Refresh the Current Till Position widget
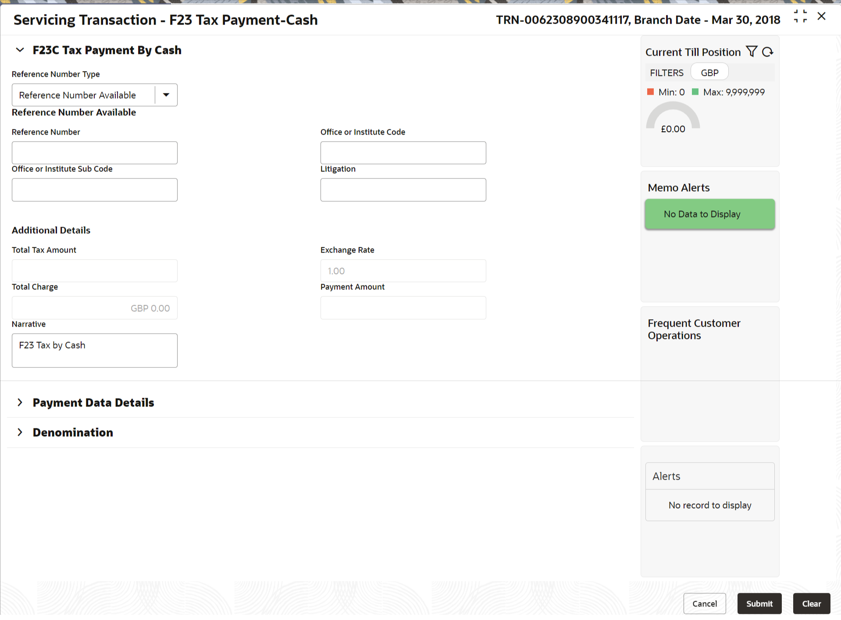Screen dimensions: 841x620 pos(767,52)
